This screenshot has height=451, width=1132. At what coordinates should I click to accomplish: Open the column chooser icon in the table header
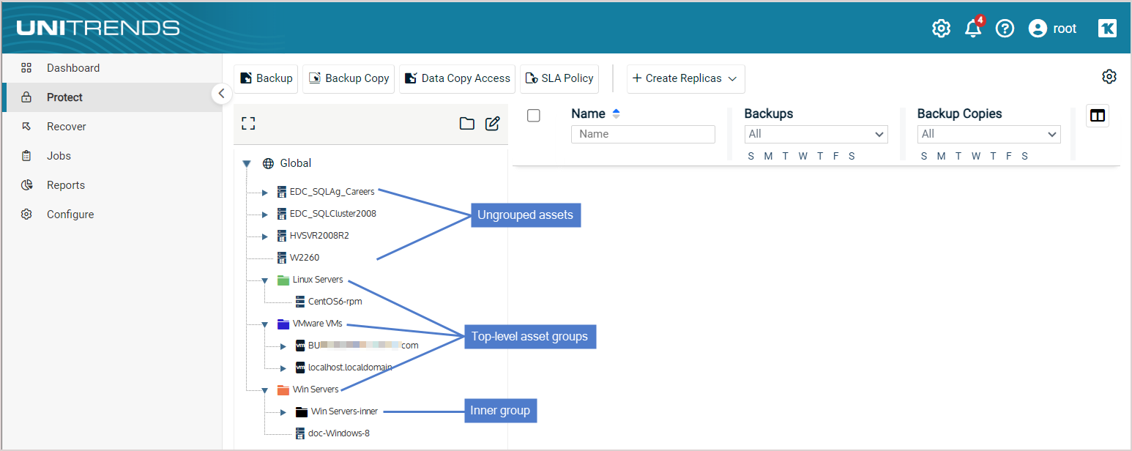1098,116
